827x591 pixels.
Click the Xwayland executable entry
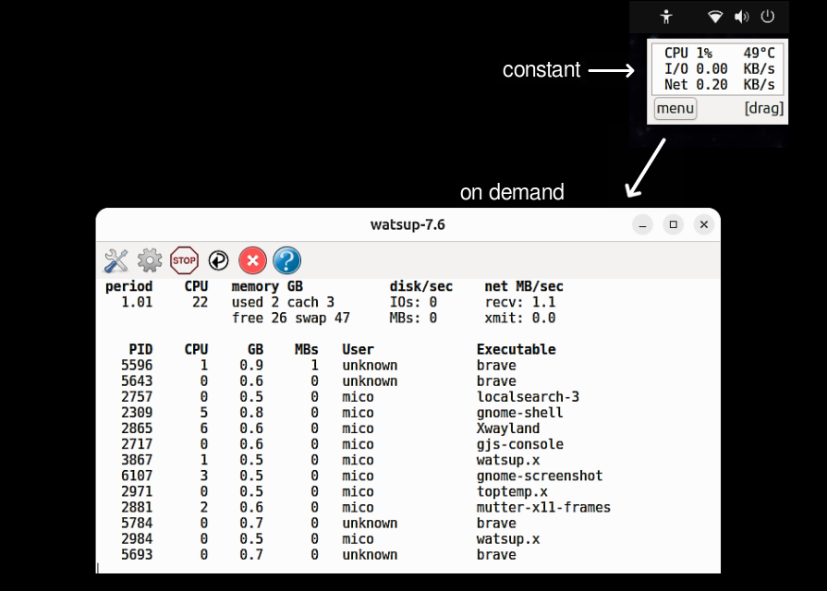pyautogui.click(x=508, y=428)
